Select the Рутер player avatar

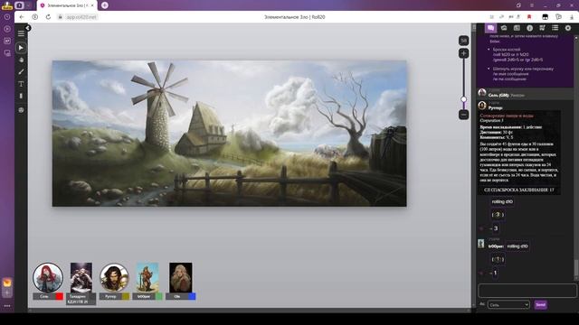click(x=114, y=277)
